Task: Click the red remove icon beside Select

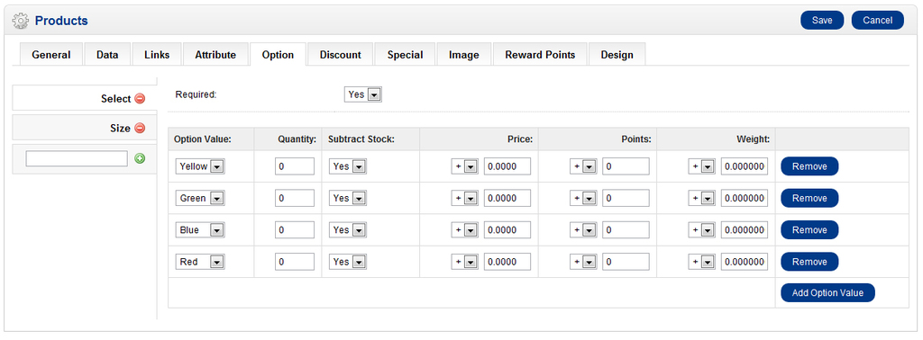Action: pyautogui.click(x=140, y=99)
